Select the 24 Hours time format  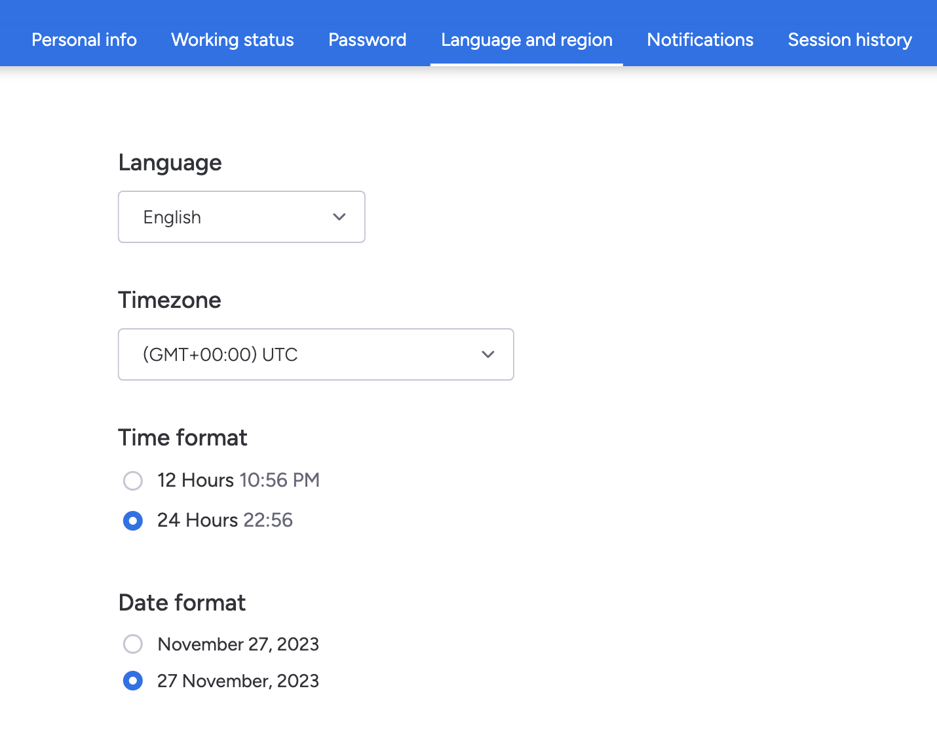tap(133, 521)
